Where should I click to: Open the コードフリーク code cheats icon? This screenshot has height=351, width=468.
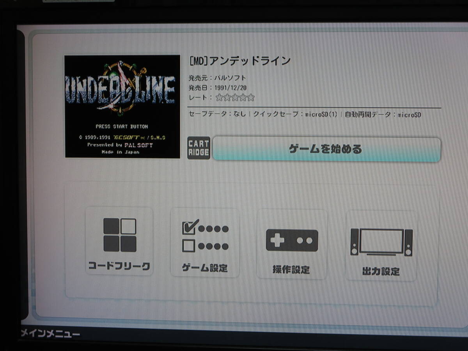tap(119, 241)
